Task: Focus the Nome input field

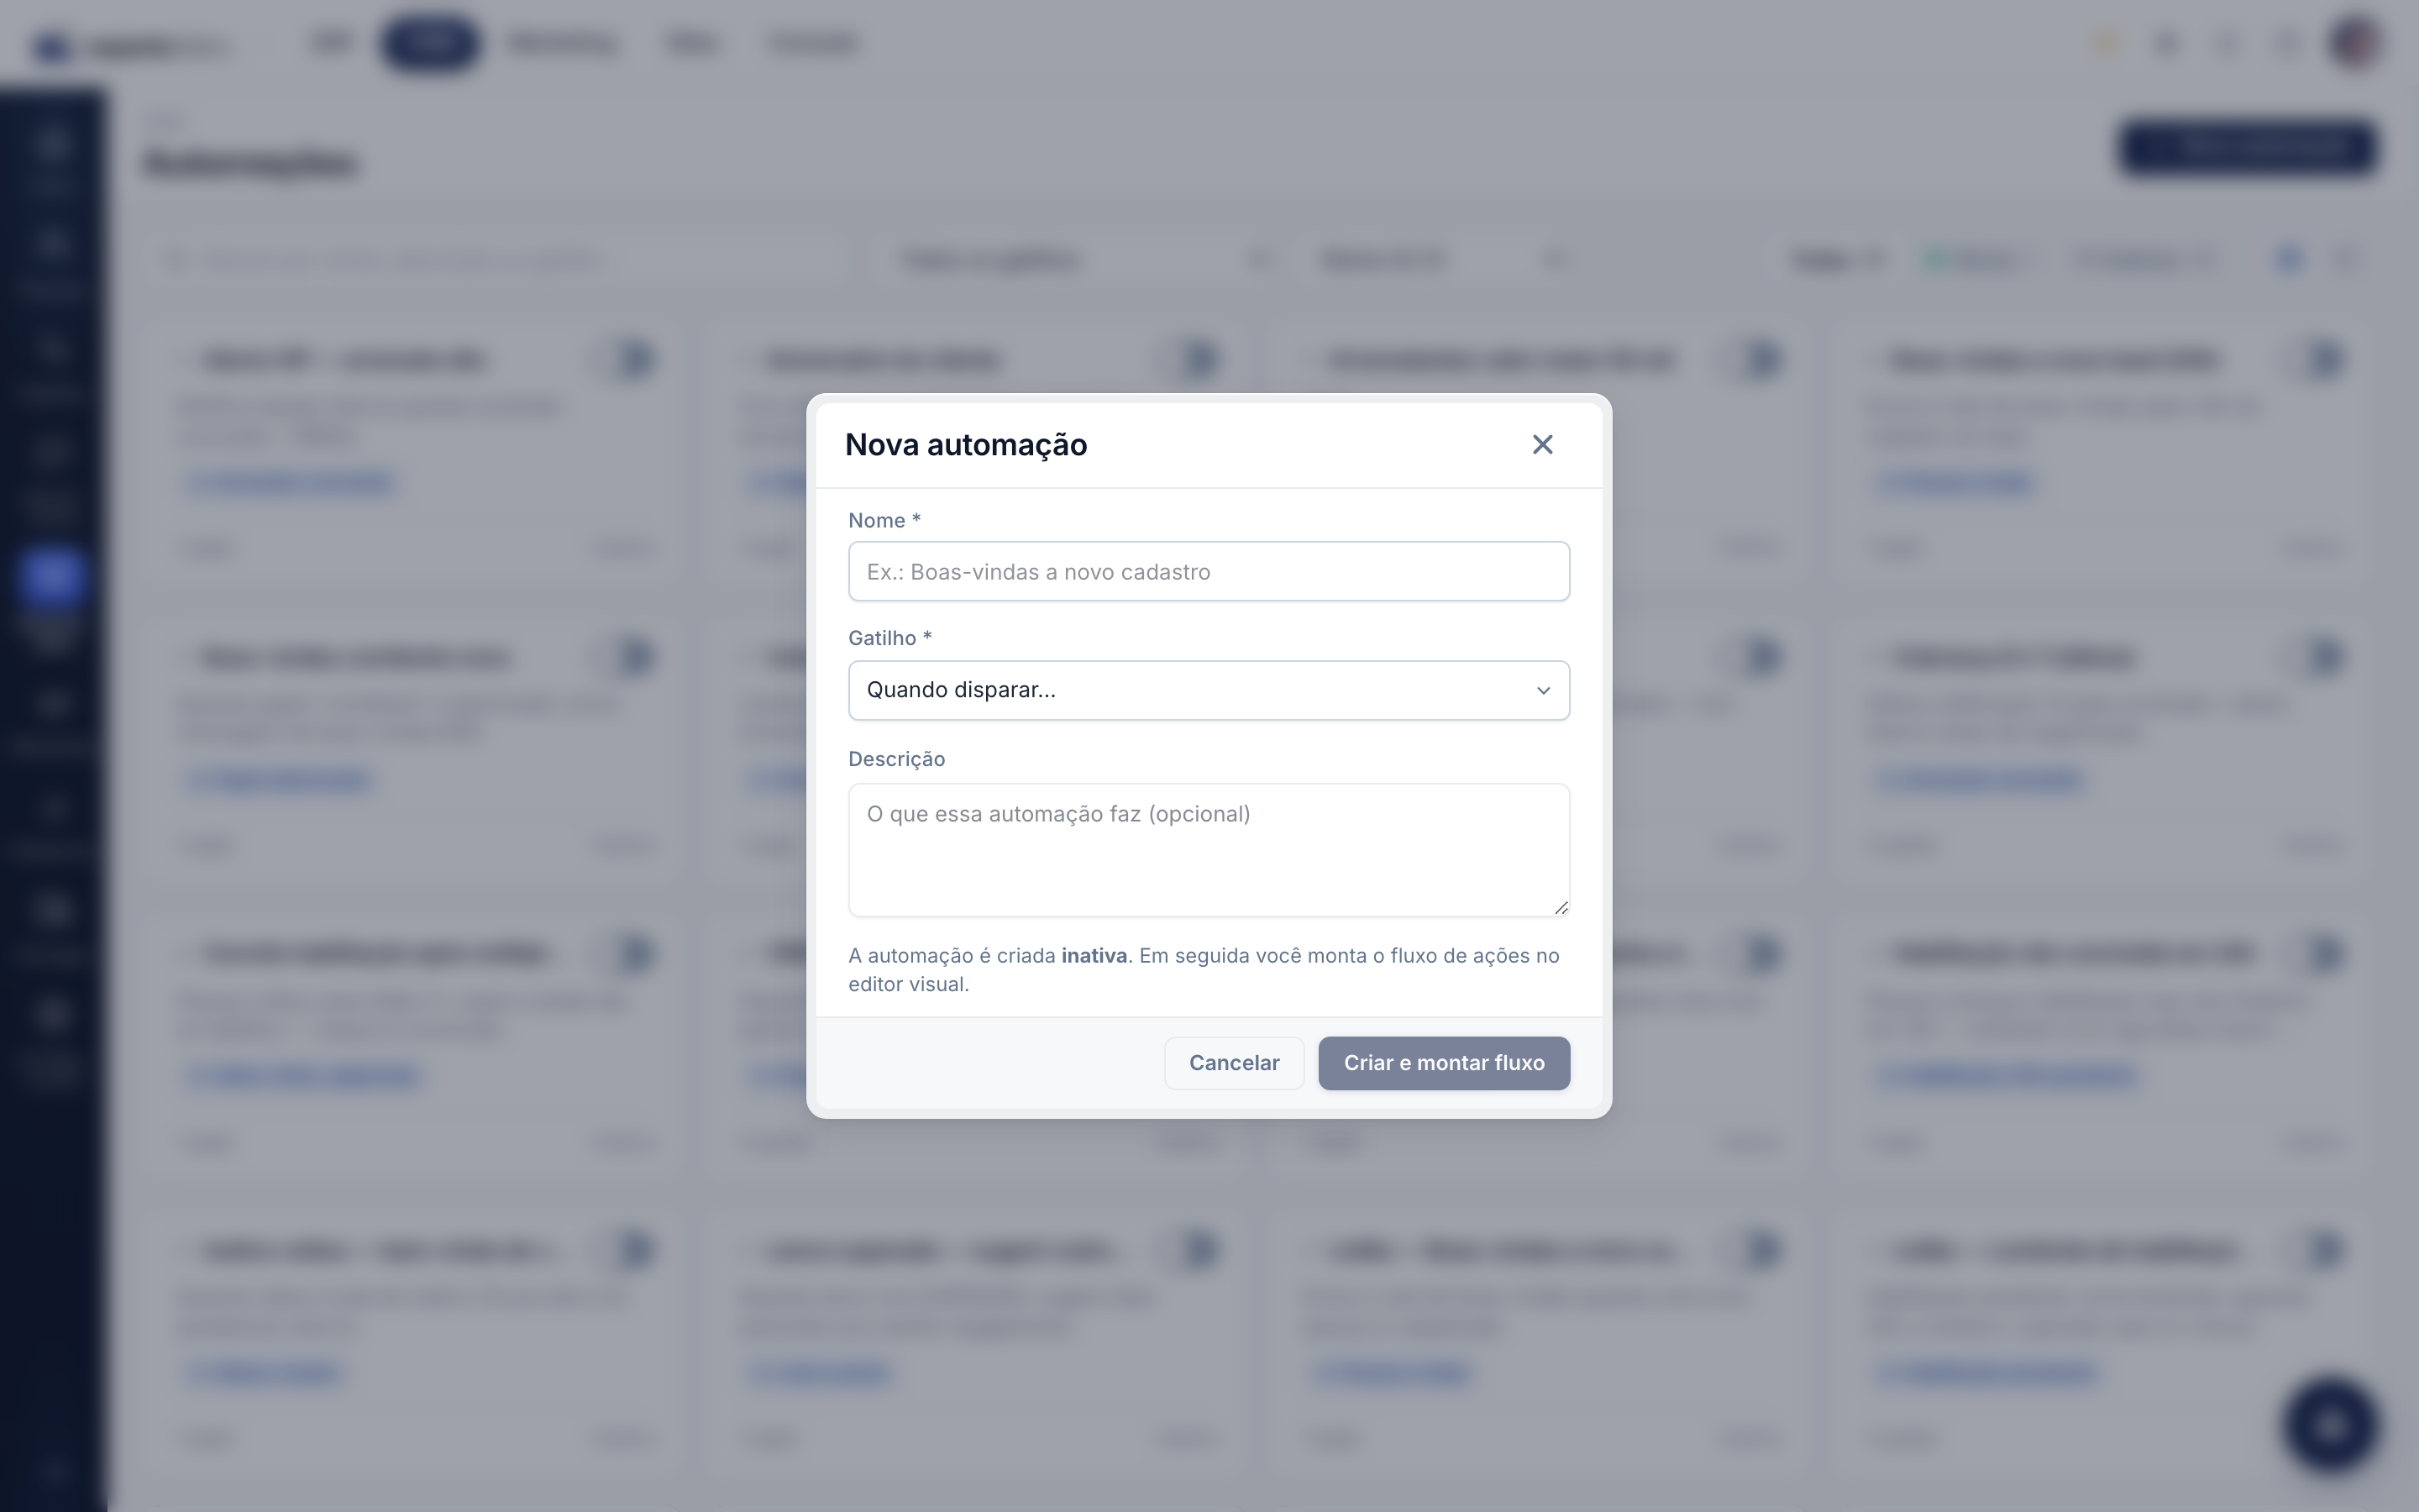Action: pyautogui.click(x=1209, y=572)
